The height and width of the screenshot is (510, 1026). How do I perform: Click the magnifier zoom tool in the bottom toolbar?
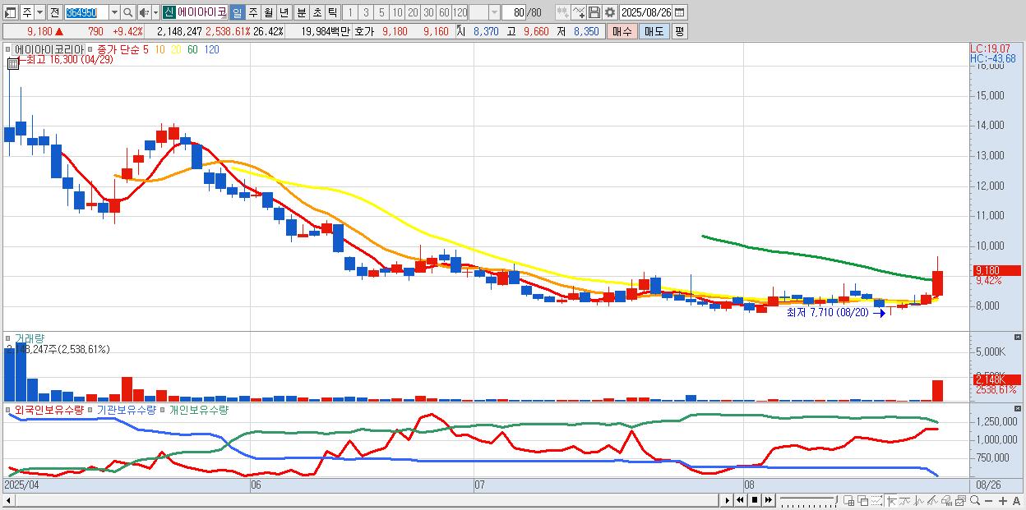(974, 501)
